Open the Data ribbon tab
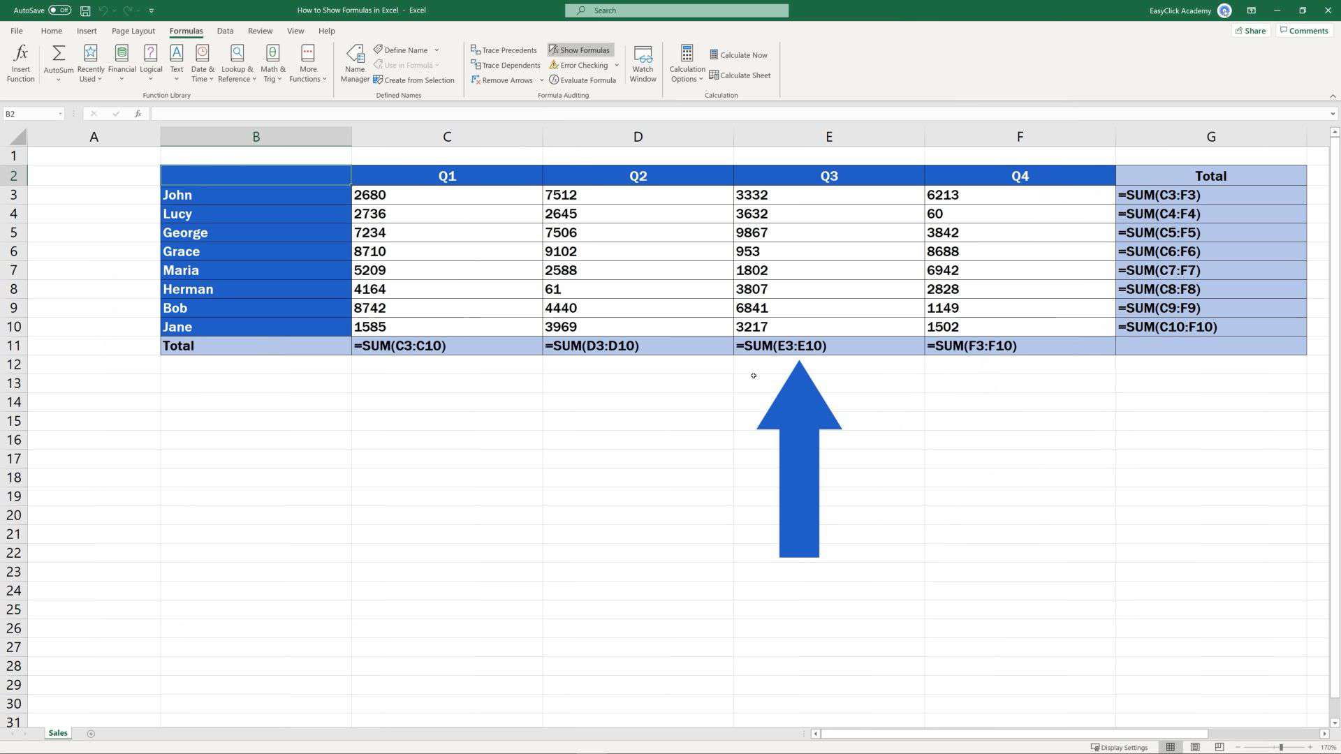 225,31
